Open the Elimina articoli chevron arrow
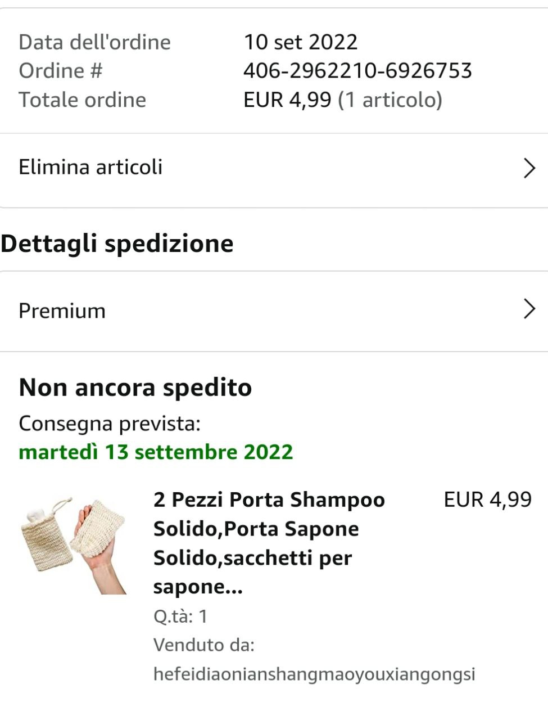Viewport: 548px width, 720px height. tap(529, 168)
